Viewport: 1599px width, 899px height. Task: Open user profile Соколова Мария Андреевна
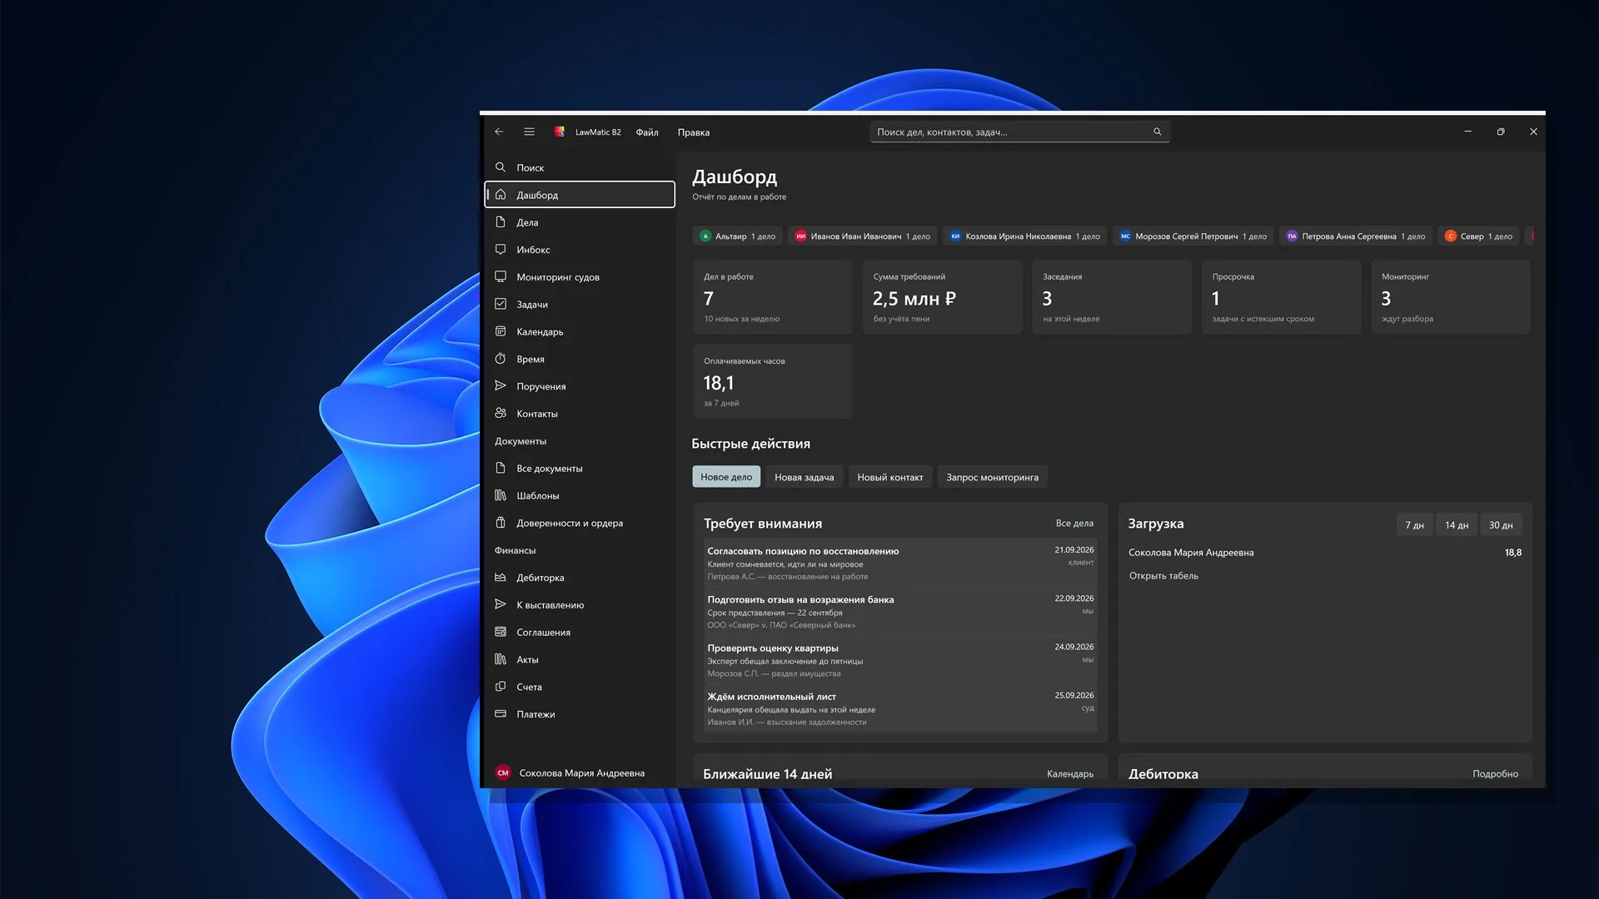[580, 773]
